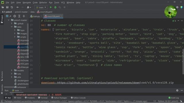Navigate back with the left arrow
Image resolution: width=184 pixels, height=103 pixels.
tap(18, 7)
